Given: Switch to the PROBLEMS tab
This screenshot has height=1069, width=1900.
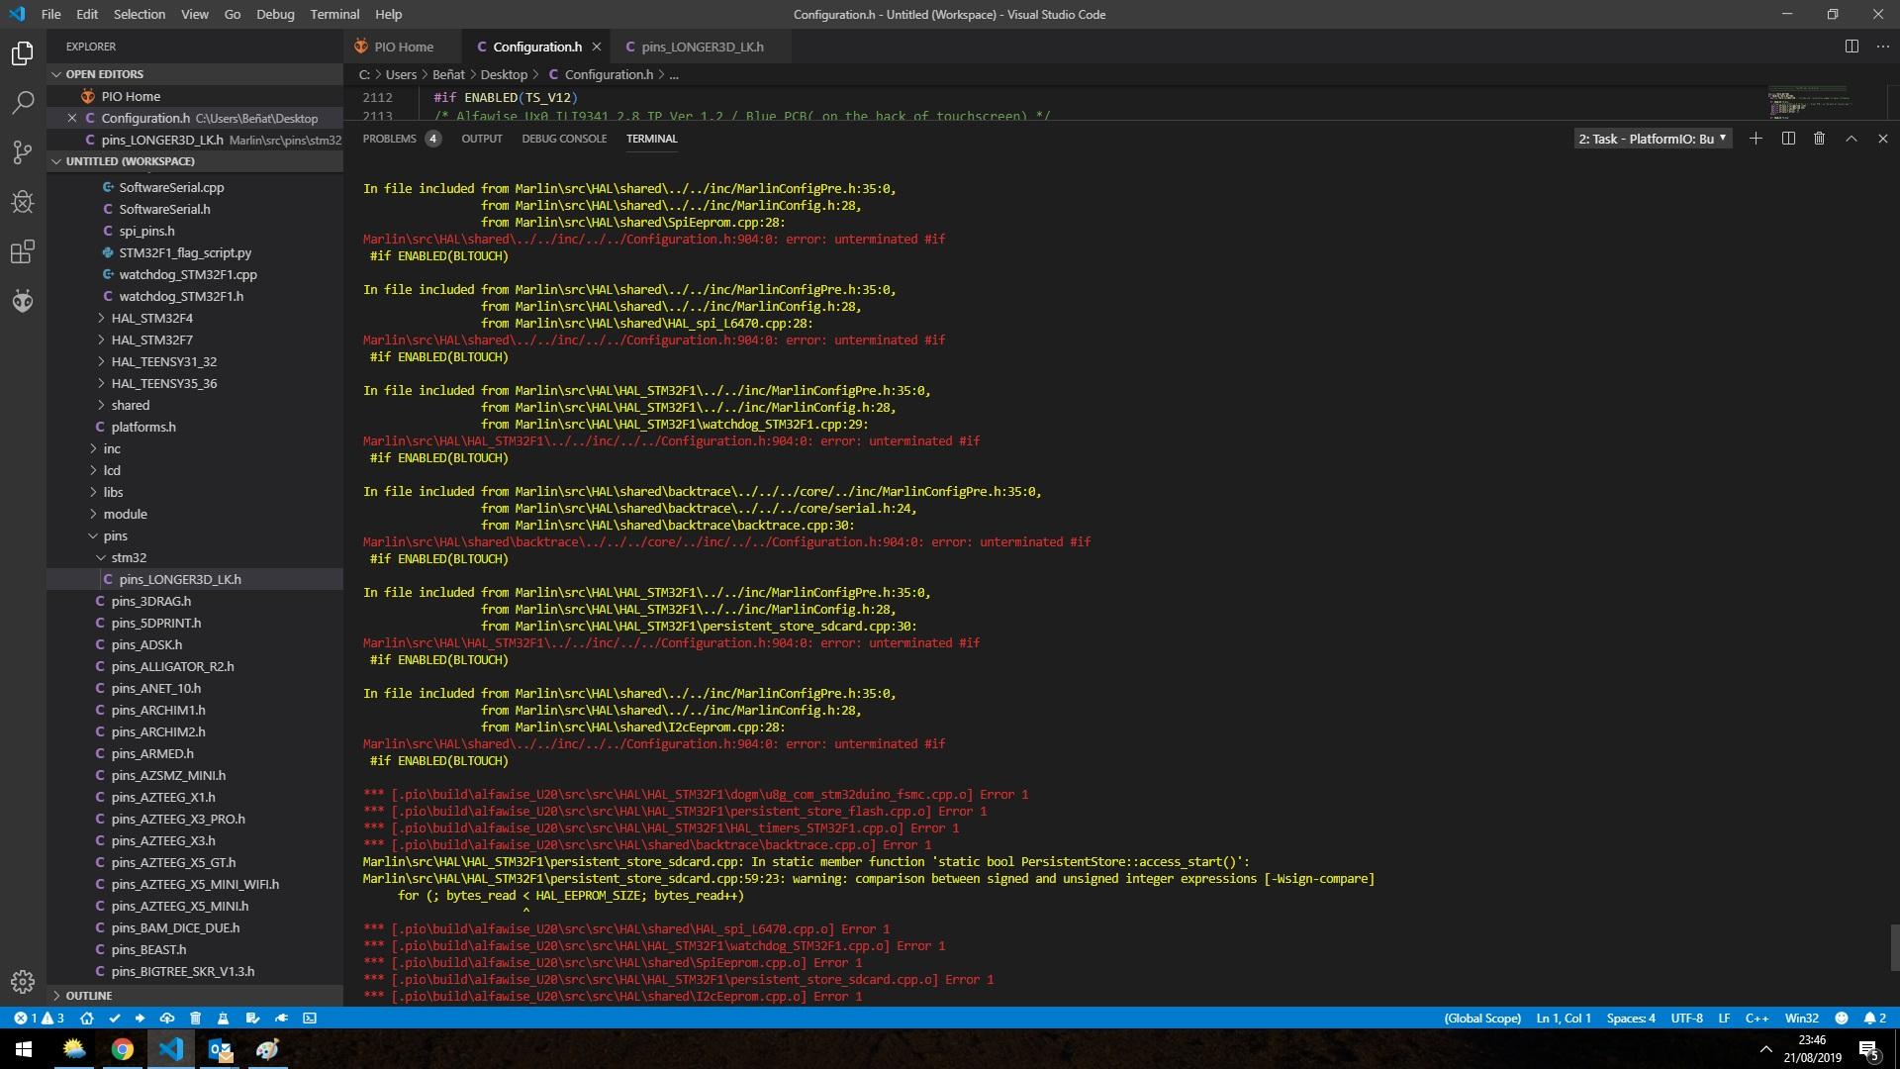Looking at the screenshot, I should [389, 139].
